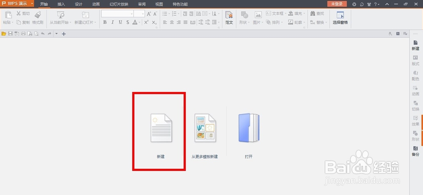Click the 版式 layout sidebar icon
Viewport: 423px width, 195px height.
coord(415,58)
